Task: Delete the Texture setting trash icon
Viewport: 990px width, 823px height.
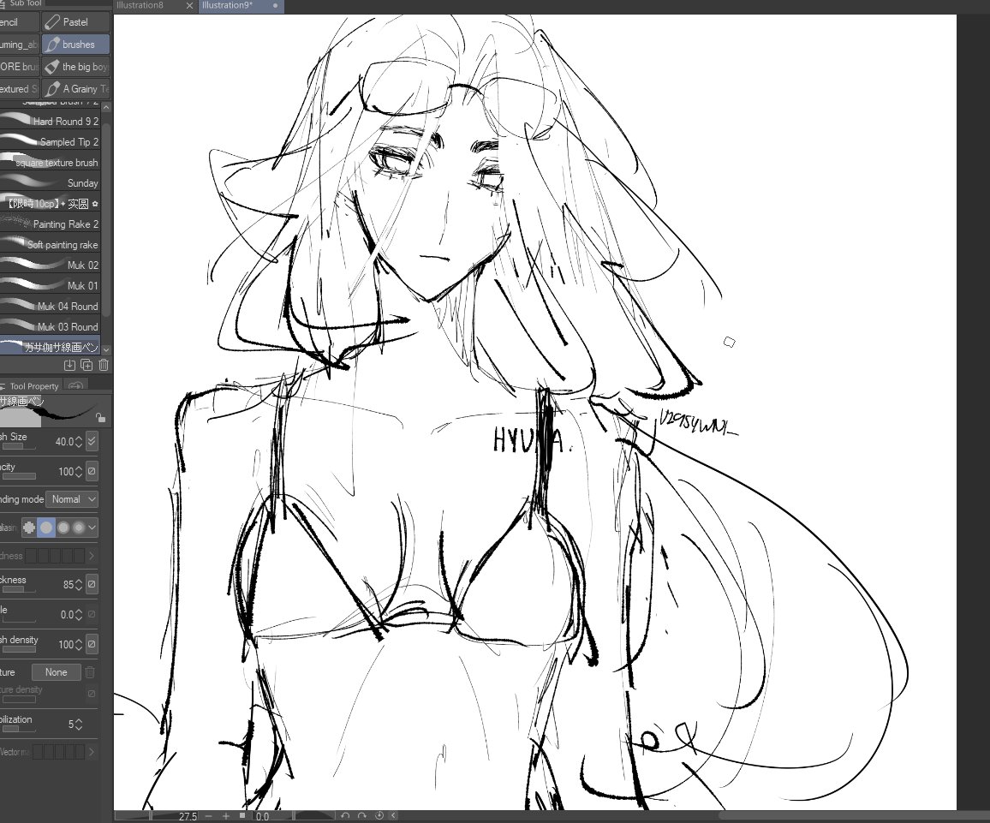Action: (90, 672)
